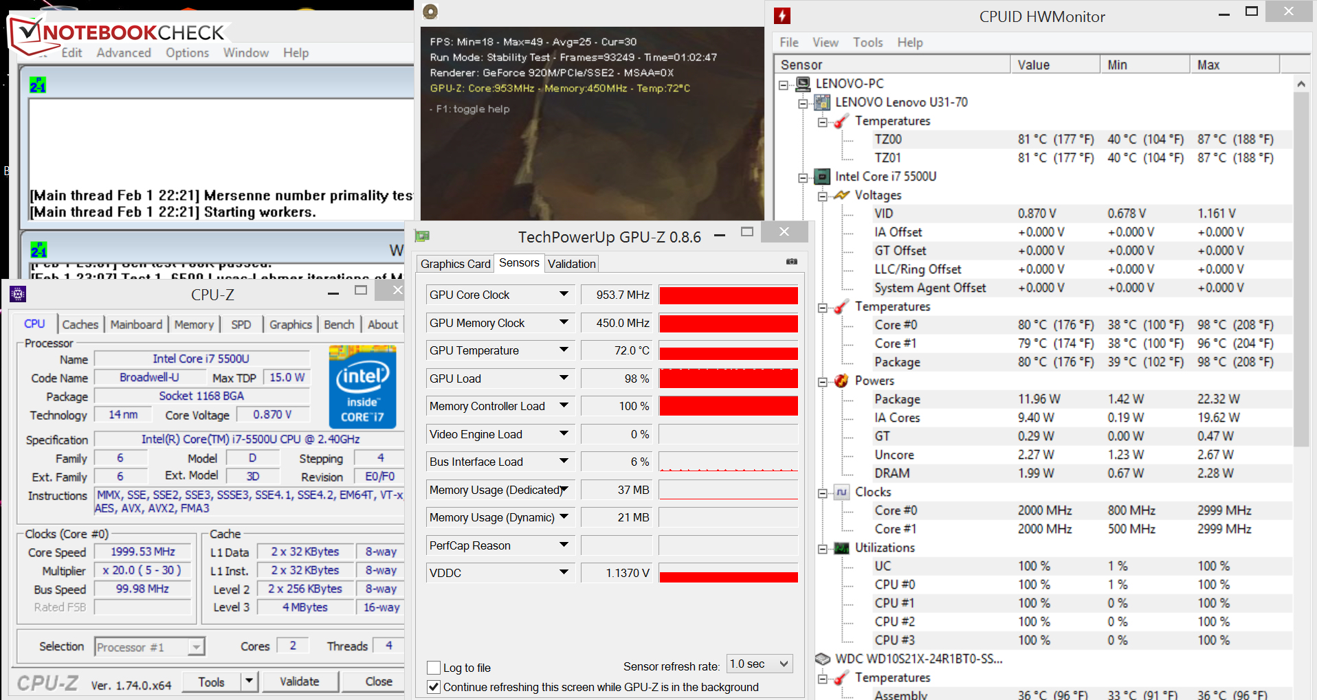Click the HWMonitor red lightning app icon
This screenshot has width=1317, height=700.
782,15
